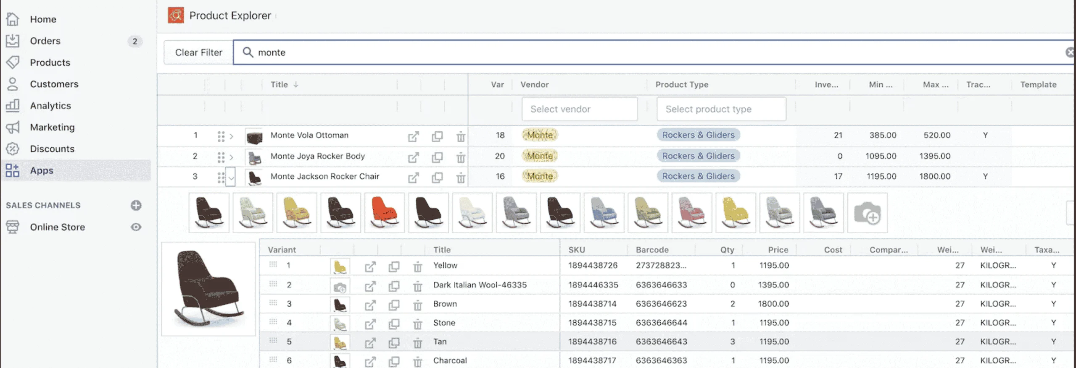Open Online Store sales channel

tap(57, 227)
